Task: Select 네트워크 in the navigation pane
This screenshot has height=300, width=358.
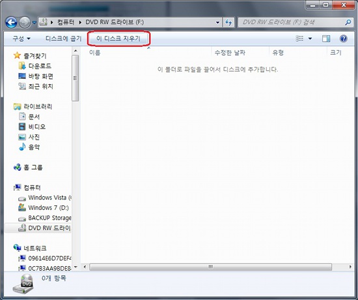Action: click(x=35, y=248)
